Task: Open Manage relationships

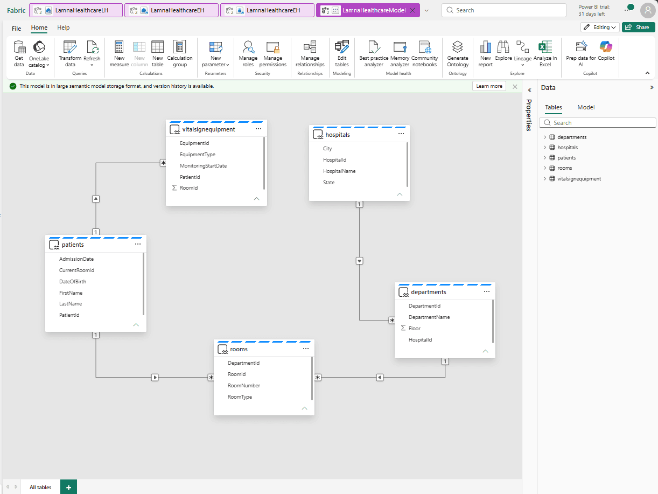Action: [310, 54]
